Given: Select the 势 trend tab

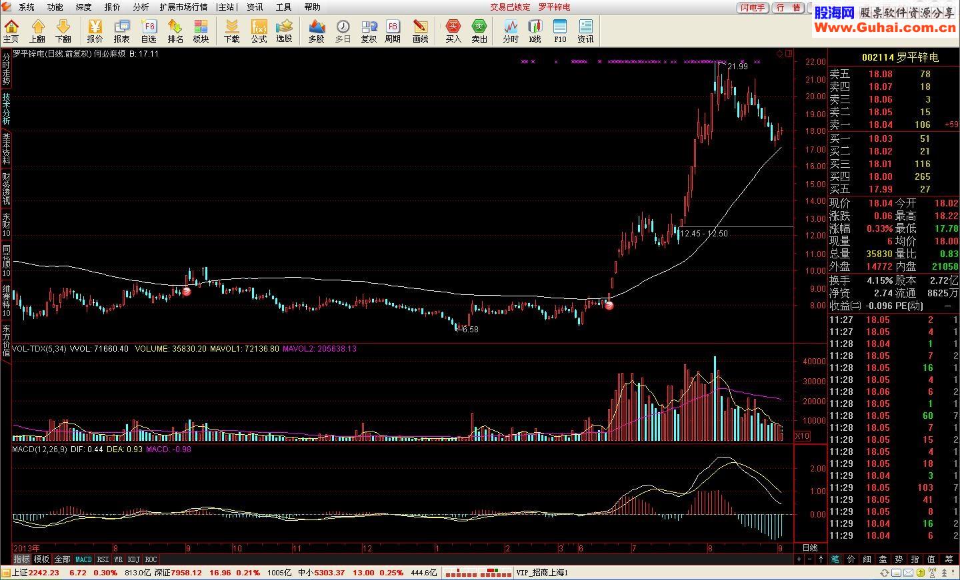Looking at the screenshot, I should (899, 559).
